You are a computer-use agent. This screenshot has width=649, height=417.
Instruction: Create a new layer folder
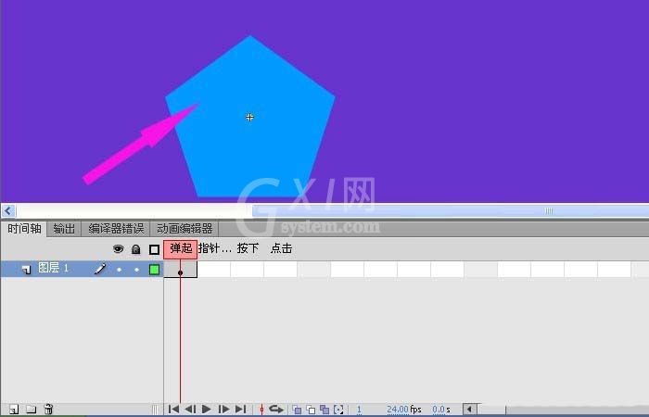[31, 410]
